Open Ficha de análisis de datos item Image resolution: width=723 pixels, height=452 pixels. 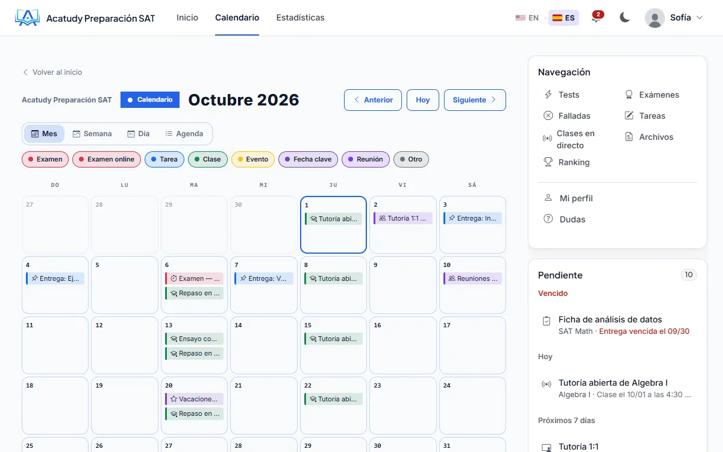(x=618, y=325)
